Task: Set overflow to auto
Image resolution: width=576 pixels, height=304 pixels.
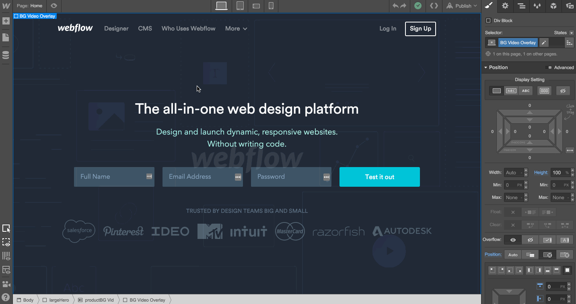Action: pos(565,240)
